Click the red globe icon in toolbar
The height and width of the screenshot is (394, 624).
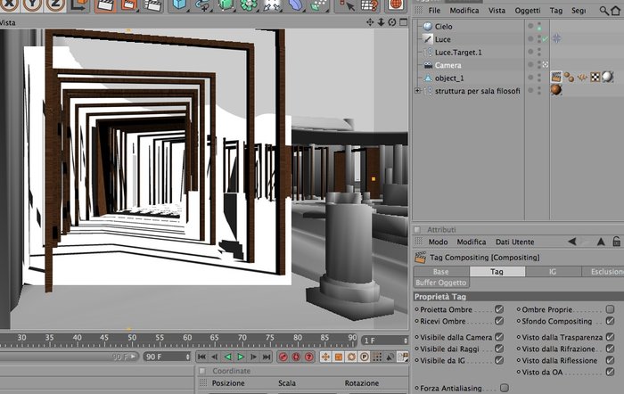tap(395, 4)
